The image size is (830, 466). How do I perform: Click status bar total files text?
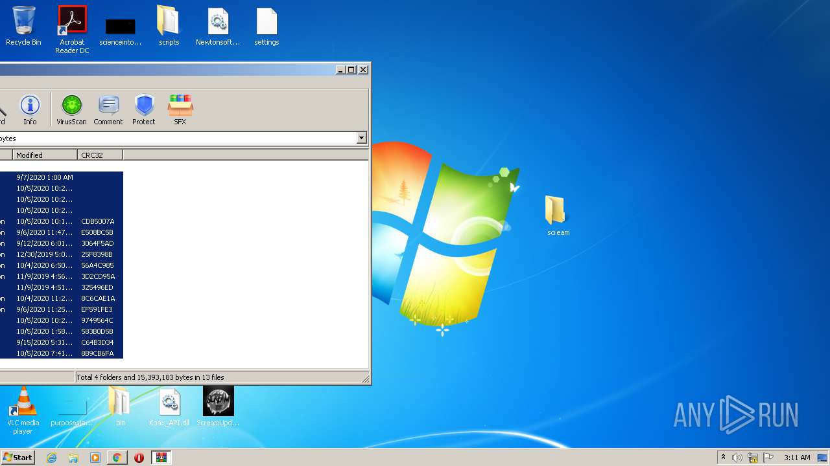click(150, 377)
